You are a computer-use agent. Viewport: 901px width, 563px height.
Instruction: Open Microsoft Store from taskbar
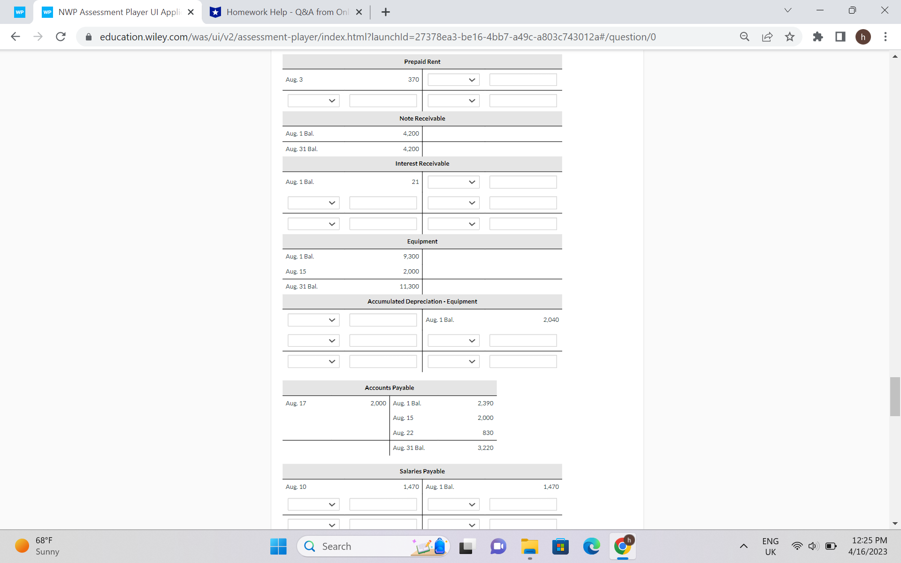560,547
